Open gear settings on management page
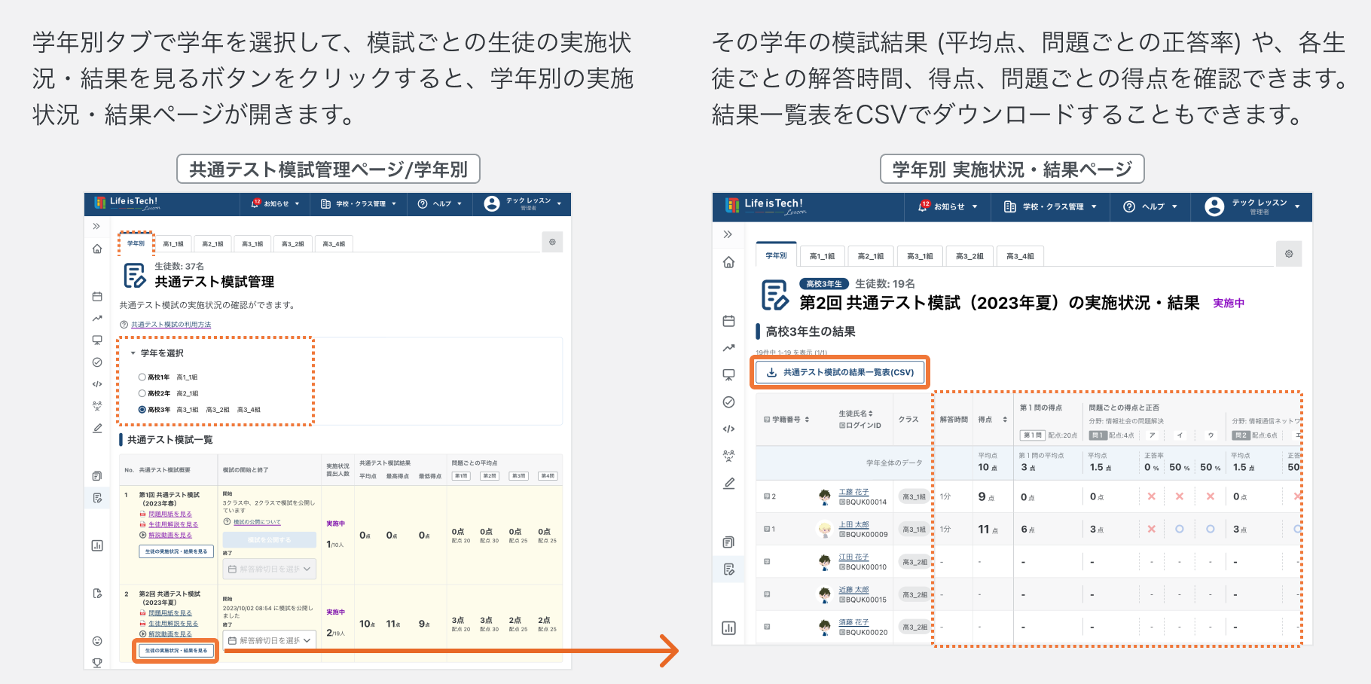 [552, 242]
